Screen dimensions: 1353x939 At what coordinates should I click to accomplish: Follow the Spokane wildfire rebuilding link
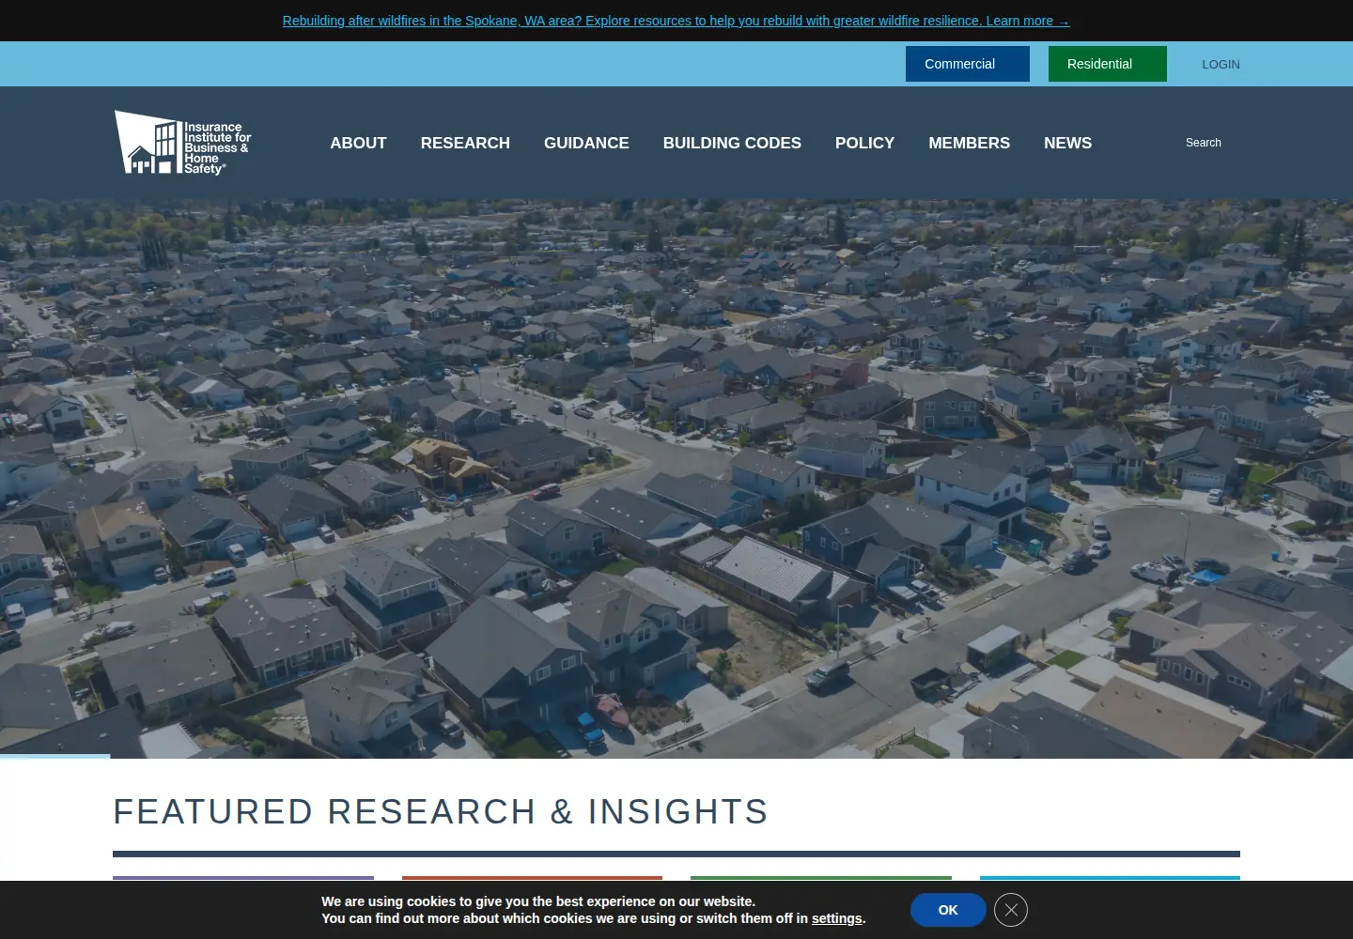click(x=676, y=21)
